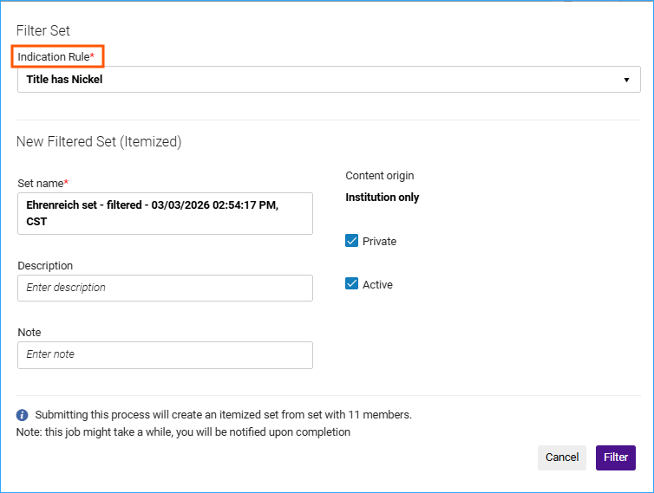Screen dimensions: 654x493
Task: Toggle the Active checkbox
Action: coord(351,284)
